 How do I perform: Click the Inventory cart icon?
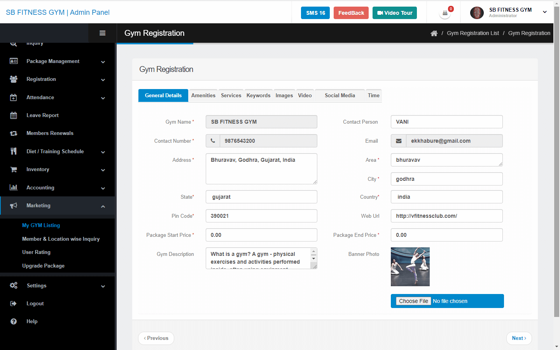point(14,170)
